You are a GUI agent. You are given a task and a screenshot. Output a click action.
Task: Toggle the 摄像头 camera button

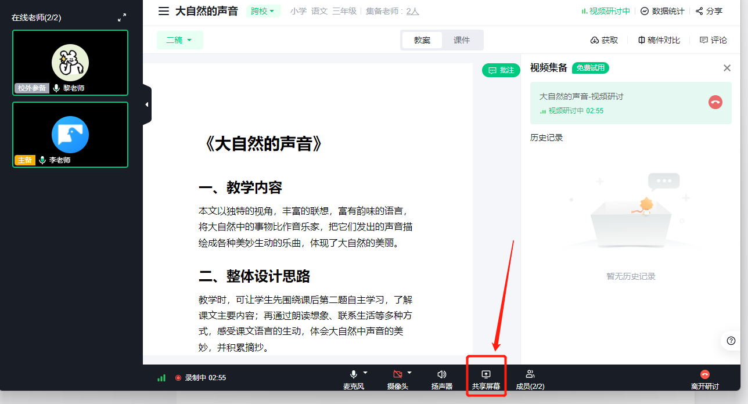[x=398, y=380]
